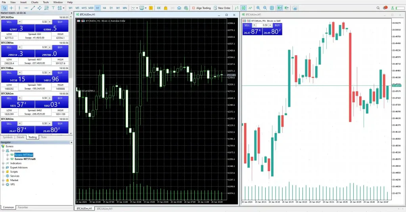
Task: Tile chart windows with grid icon
Action: click(x=272, y=8)
